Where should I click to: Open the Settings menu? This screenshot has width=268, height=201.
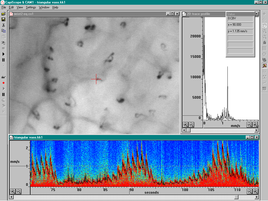[x=31, y=7]
